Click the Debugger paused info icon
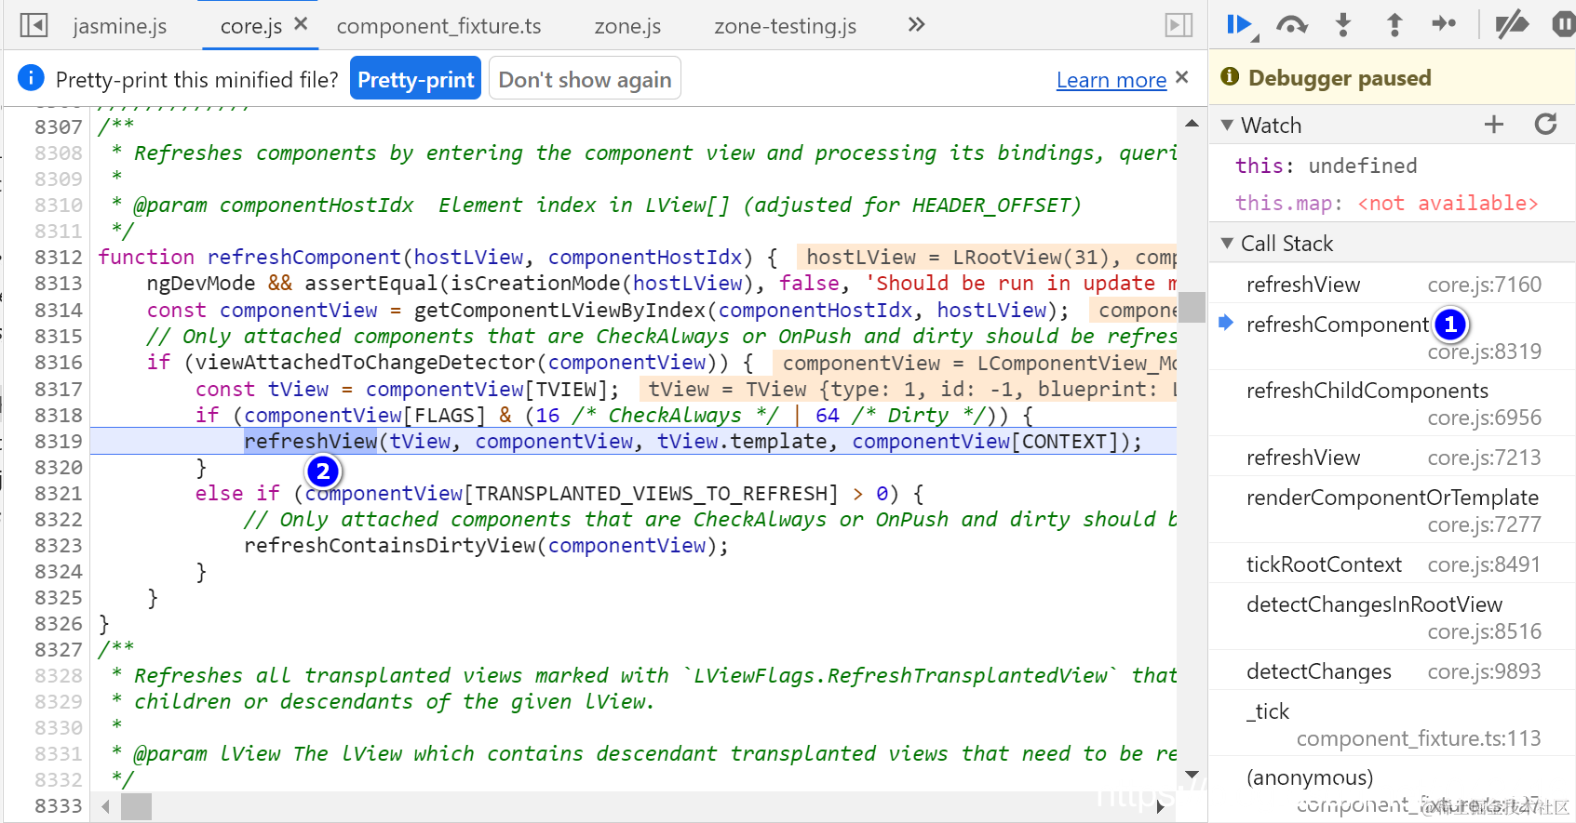 click(1230, 76)
